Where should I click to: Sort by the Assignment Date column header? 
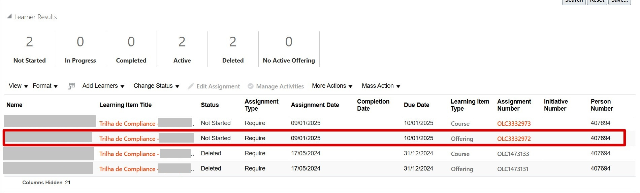315,105
